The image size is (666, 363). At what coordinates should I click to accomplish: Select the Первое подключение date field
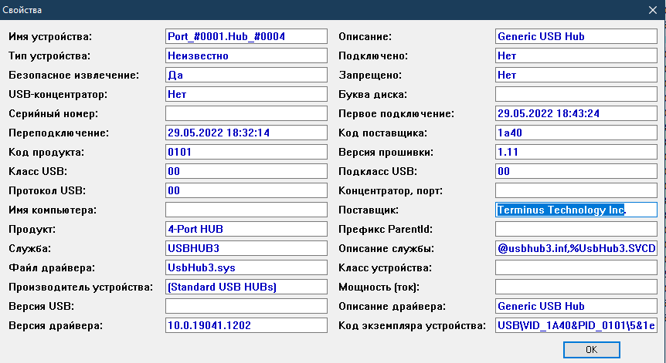coord(576,113)
